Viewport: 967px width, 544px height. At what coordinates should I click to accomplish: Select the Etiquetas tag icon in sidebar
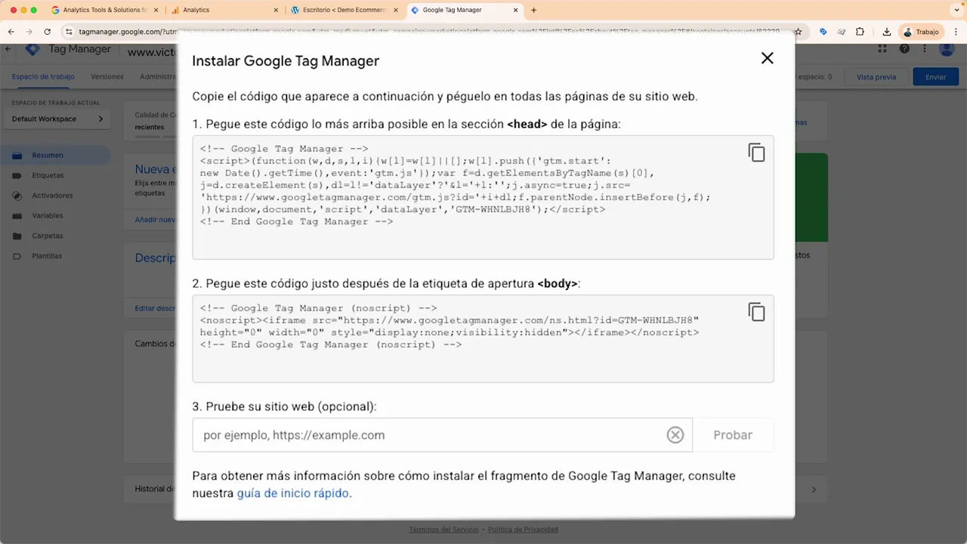click(17, 175)
